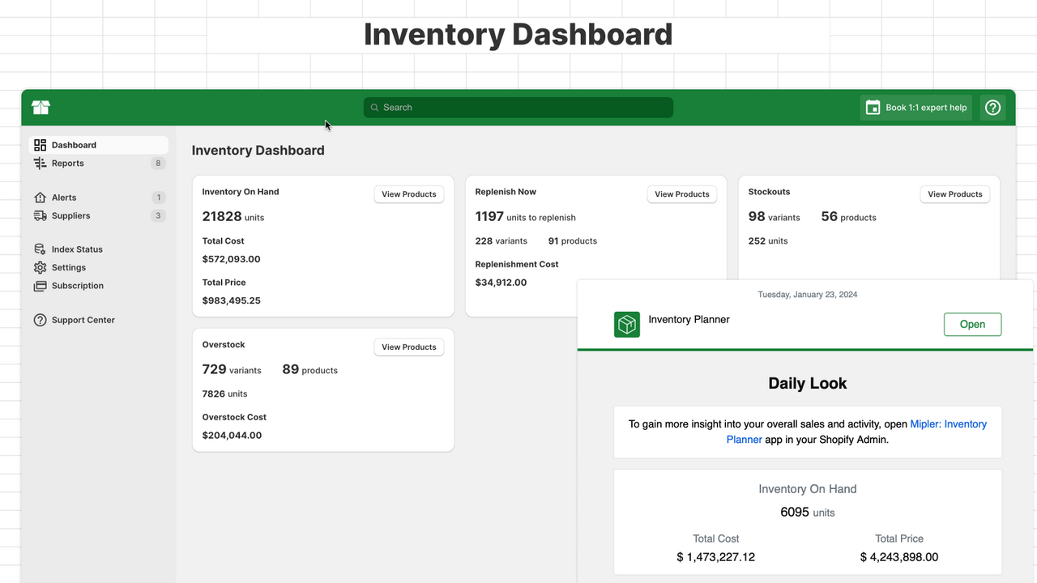Click the $ 4,243,898.00 total price
Viewport: 1037px width, 583px height.
[x=899, y=557]
